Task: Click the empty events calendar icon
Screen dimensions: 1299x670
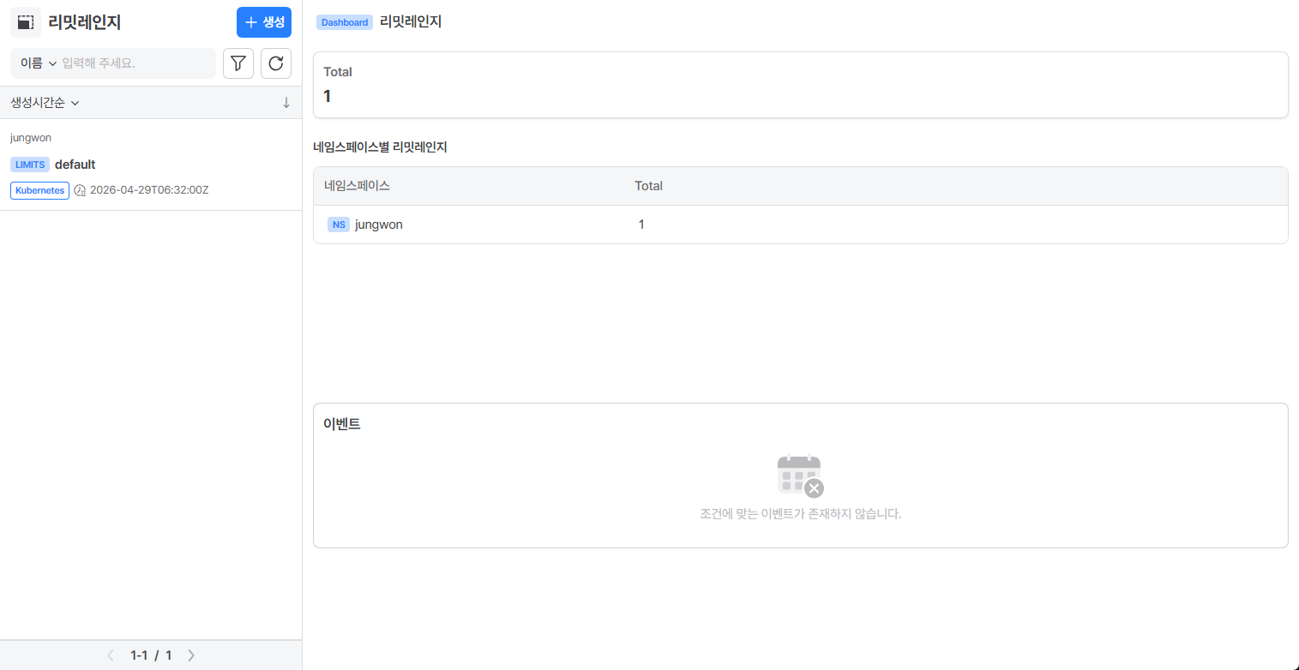Action: [x=800, y=476]
